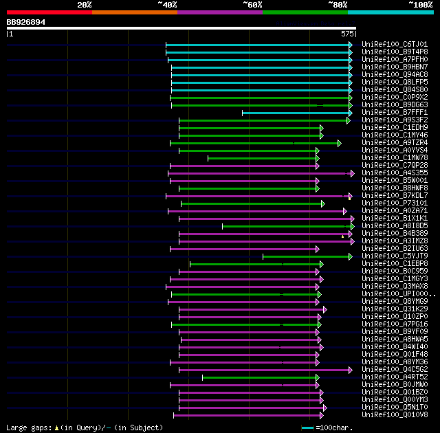Select the UniRef100_Q8YMG9 text
Screen dimensions: 440x433
coord(395,302)
